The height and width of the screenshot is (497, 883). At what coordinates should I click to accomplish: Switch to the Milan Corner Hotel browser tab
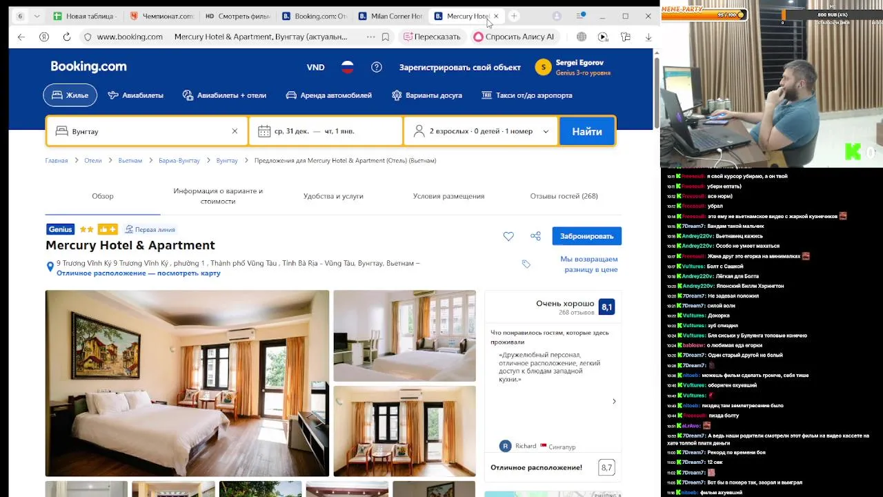[390, 16]
